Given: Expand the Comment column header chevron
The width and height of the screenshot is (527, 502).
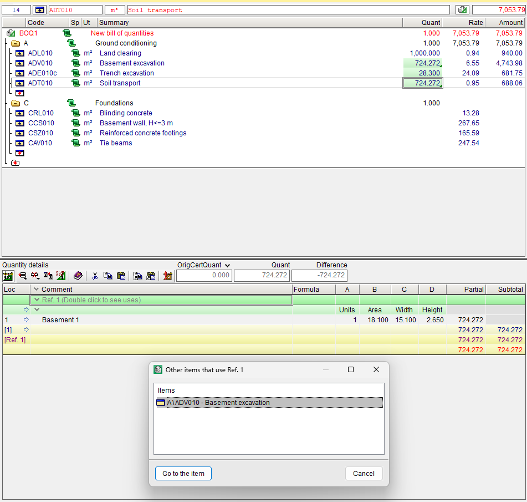Looking at the screenshot, I should [x=37, y=290].
